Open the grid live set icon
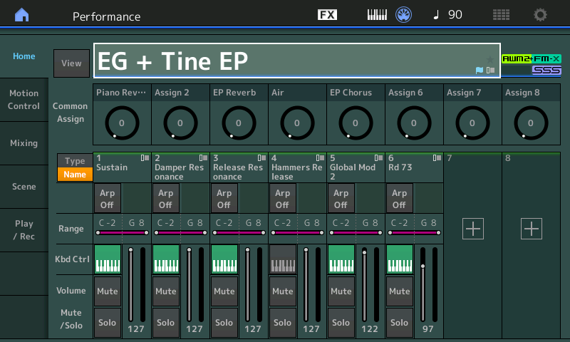570x342 pixels. click(x=501, y=15)
